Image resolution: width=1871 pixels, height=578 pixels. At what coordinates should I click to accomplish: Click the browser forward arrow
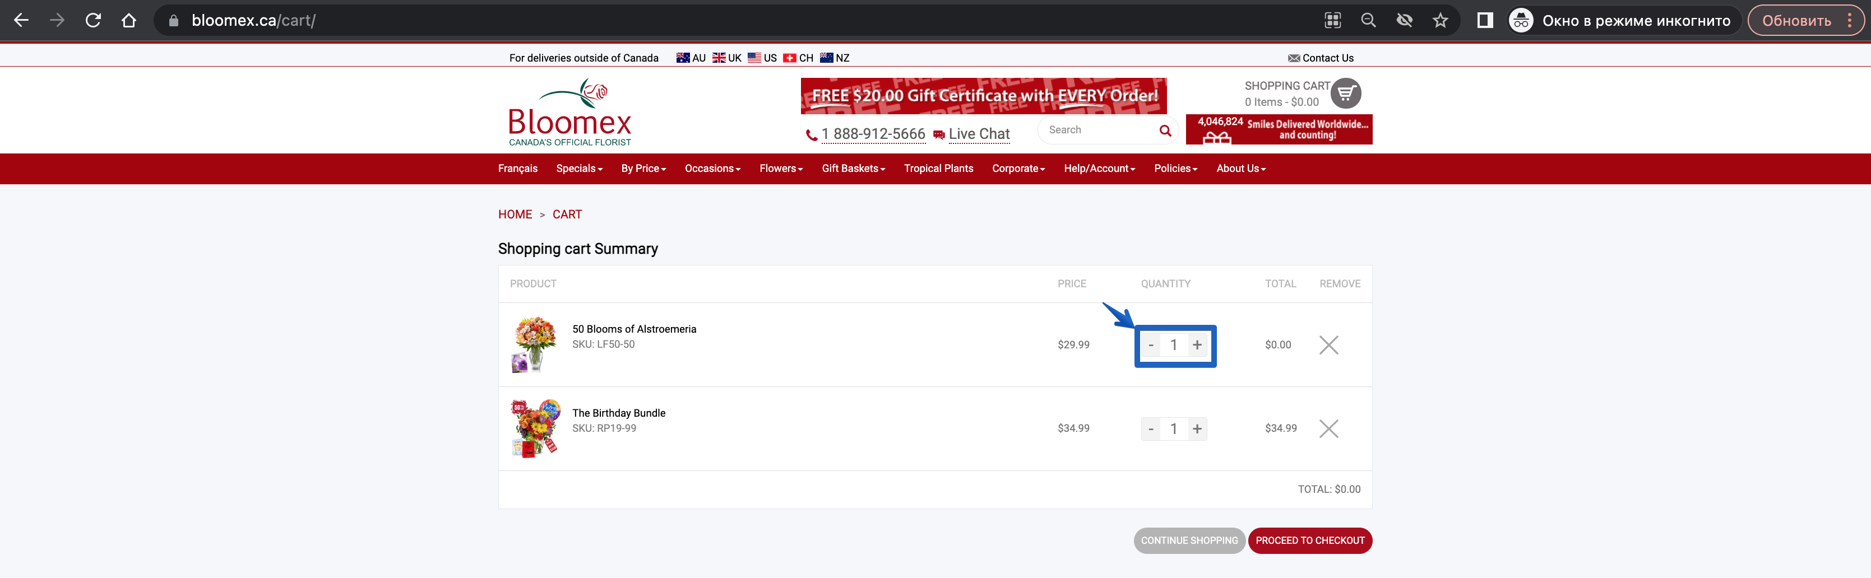(x=57, y=20)
